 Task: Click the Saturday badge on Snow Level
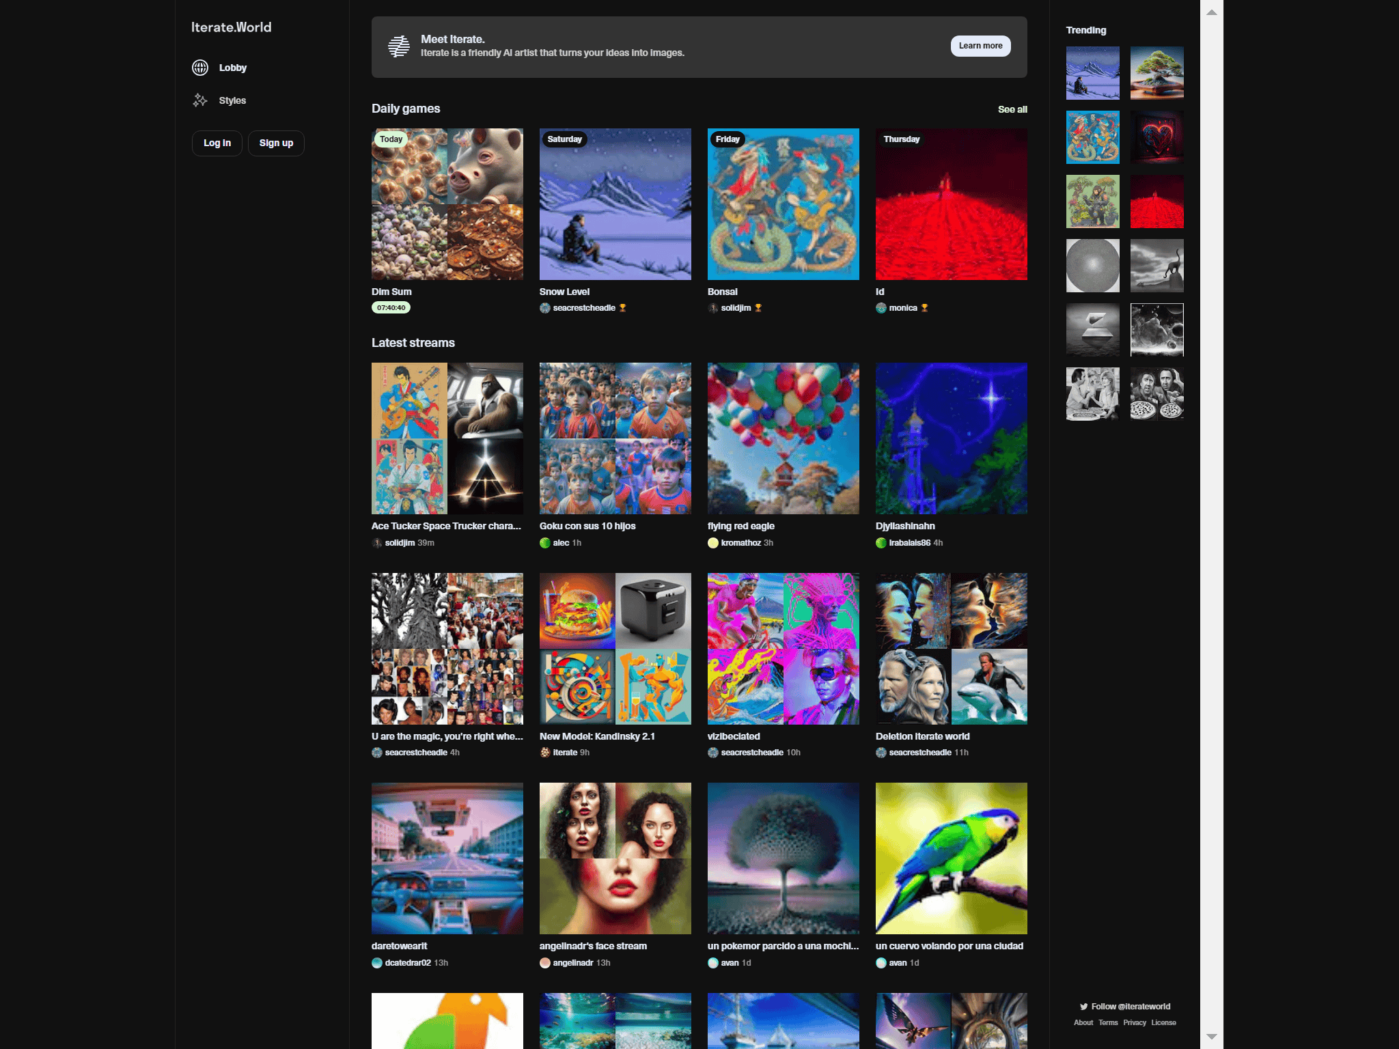(x=564, y=139)
